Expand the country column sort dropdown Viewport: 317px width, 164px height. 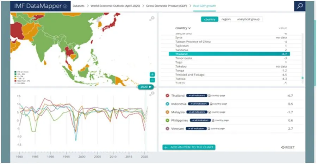[183, 28]
